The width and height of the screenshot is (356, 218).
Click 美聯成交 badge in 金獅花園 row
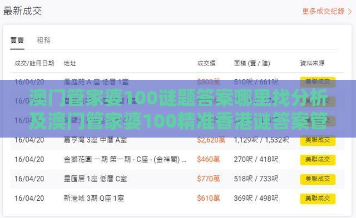pos(318,160)
